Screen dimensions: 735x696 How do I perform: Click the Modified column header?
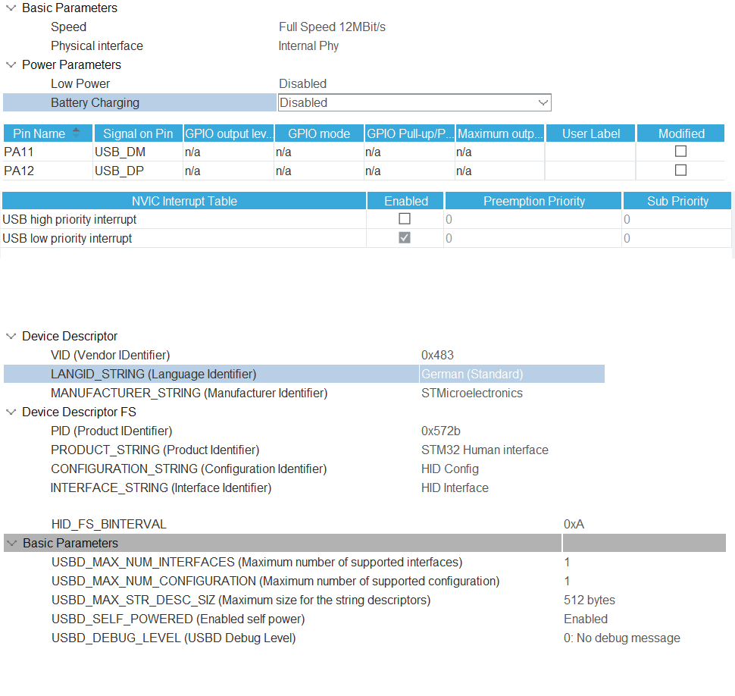(x=681, y=133)
